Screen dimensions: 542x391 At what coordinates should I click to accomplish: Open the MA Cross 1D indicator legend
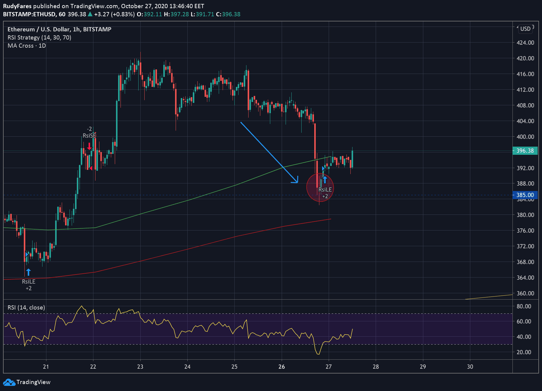tap(27, 46)
